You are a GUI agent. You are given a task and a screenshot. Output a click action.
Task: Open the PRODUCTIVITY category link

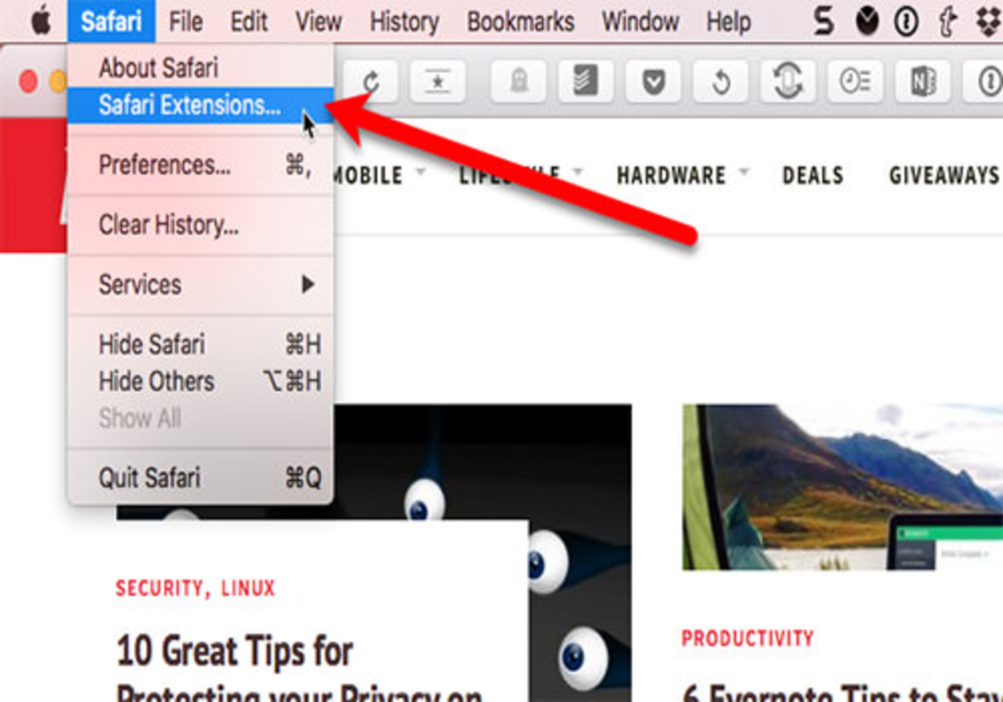coord(748,638)
